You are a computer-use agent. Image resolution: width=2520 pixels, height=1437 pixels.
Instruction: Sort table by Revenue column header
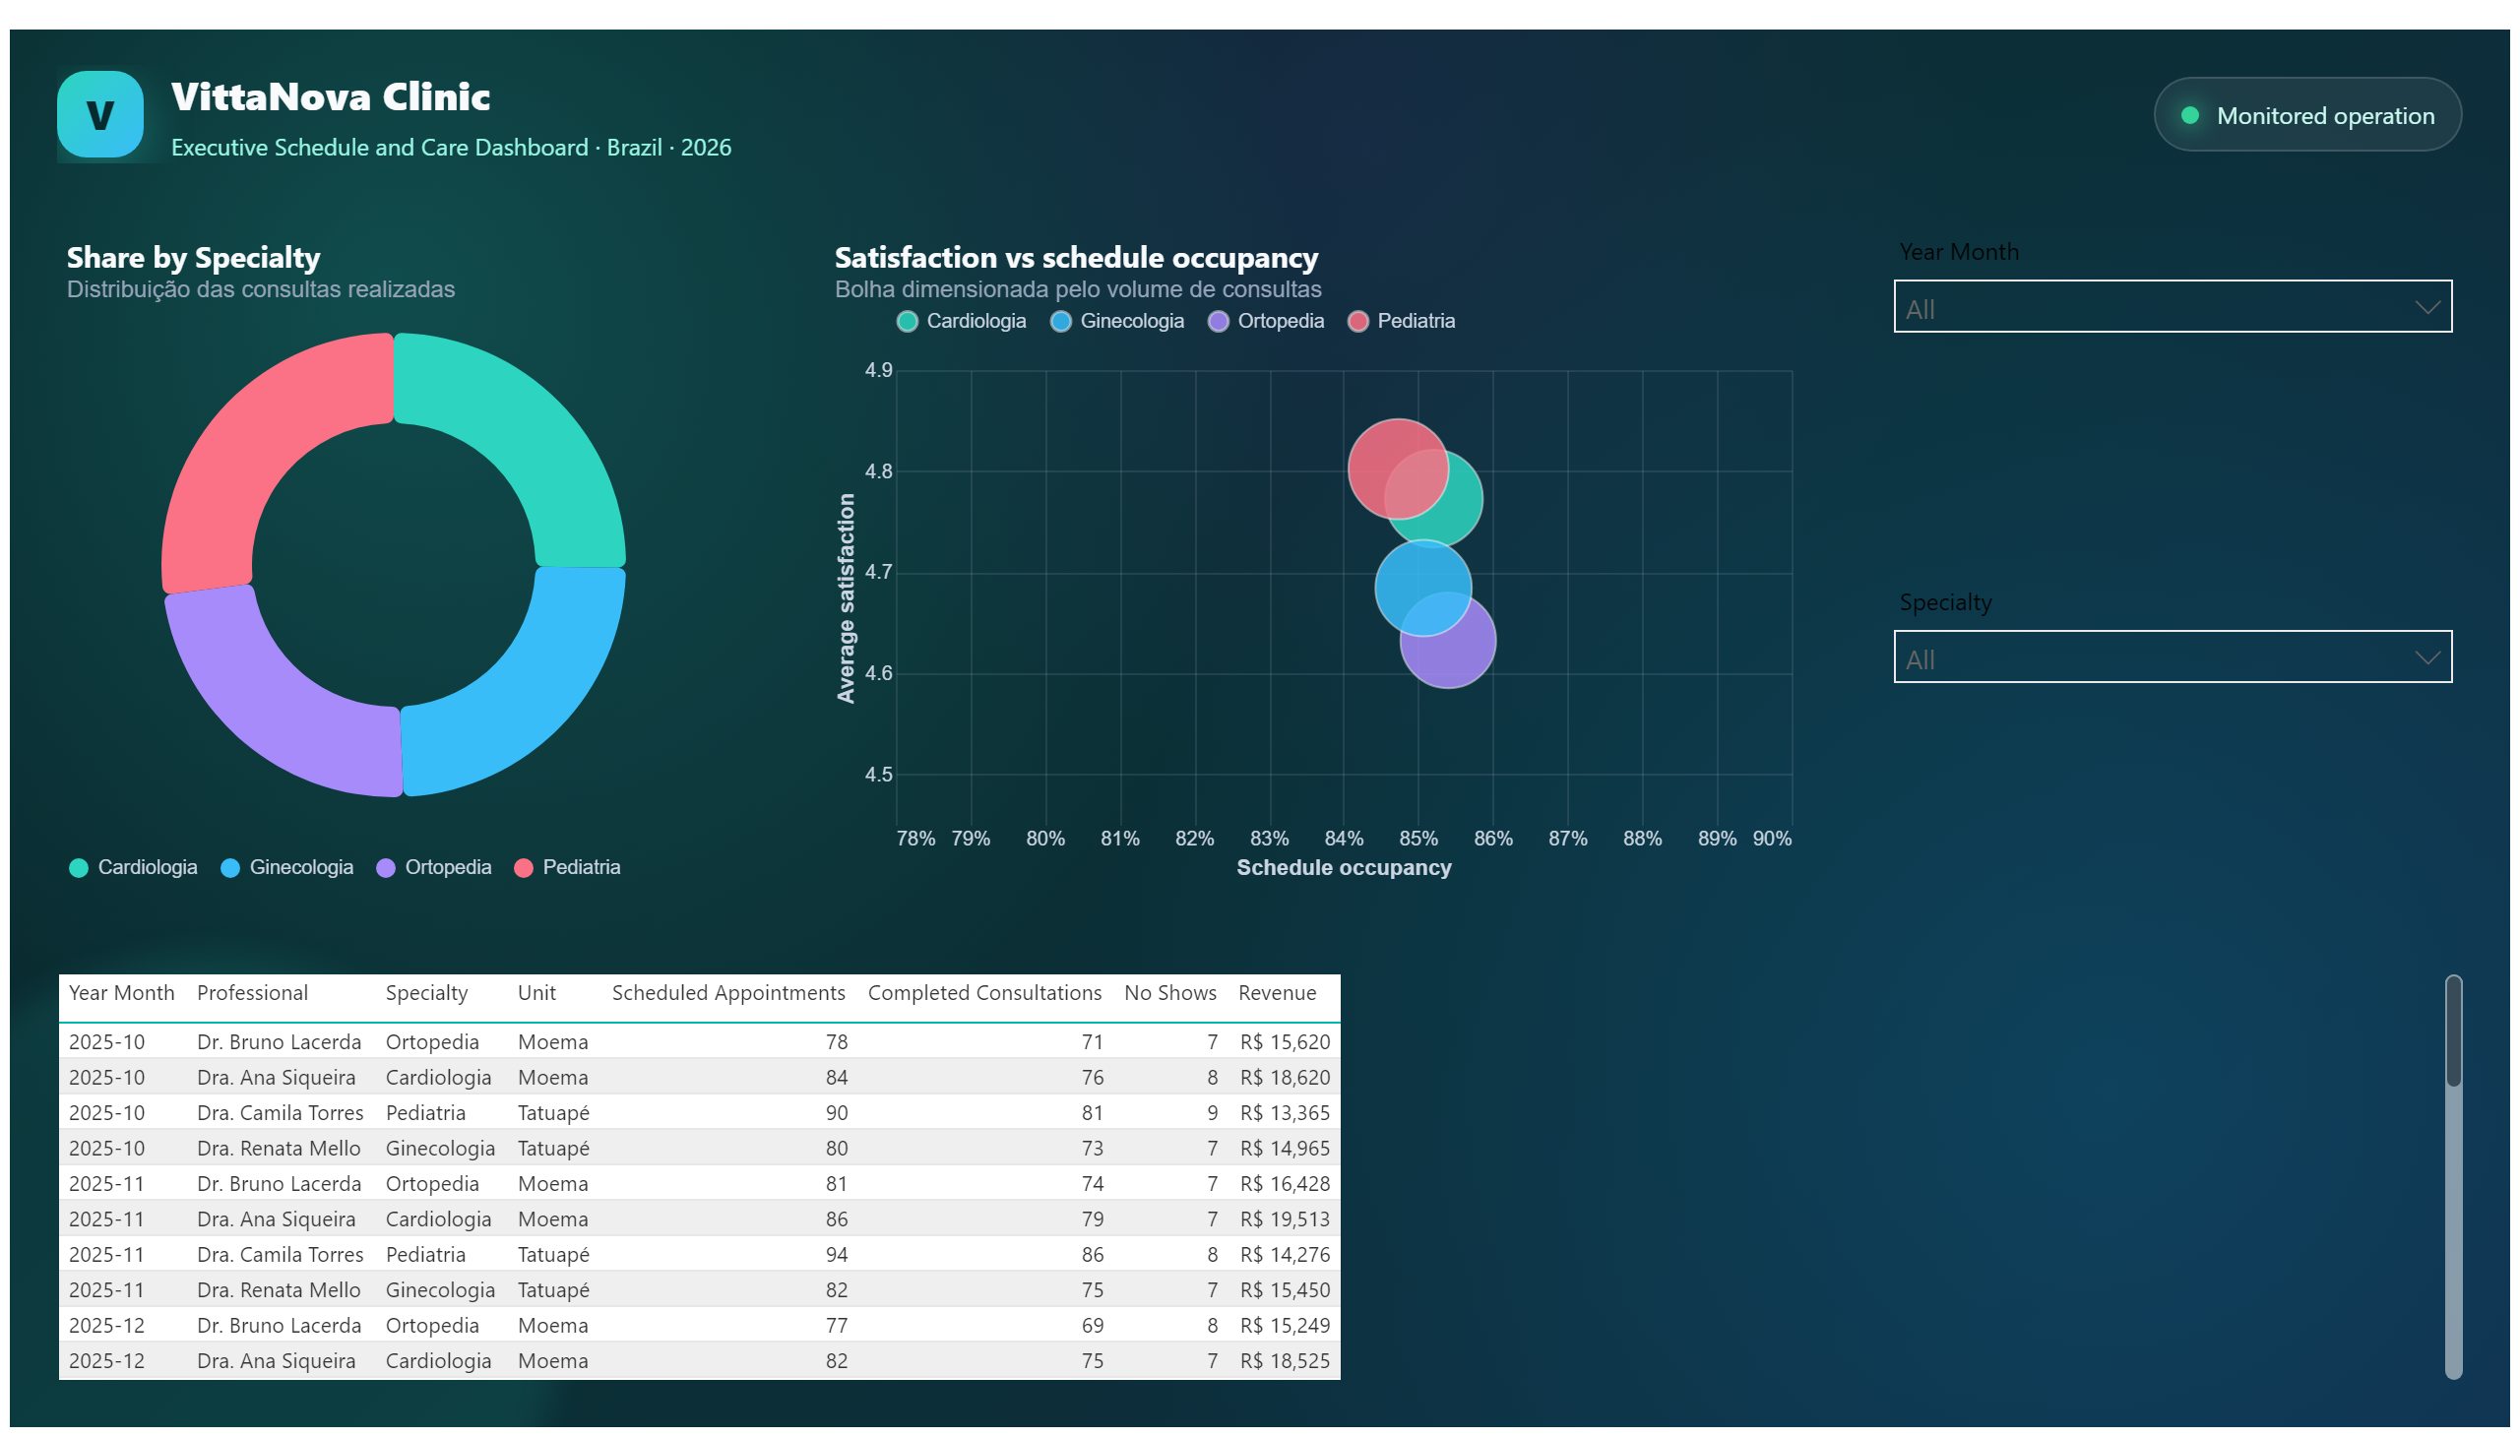tap(1277, 993)
